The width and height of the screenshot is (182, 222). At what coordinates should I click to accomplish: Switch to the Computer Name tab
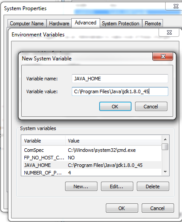click(27, 24)
